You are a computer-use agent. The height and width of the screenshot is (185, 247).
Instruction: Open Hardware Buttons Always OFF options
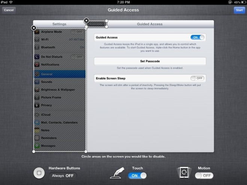[63, 176]
